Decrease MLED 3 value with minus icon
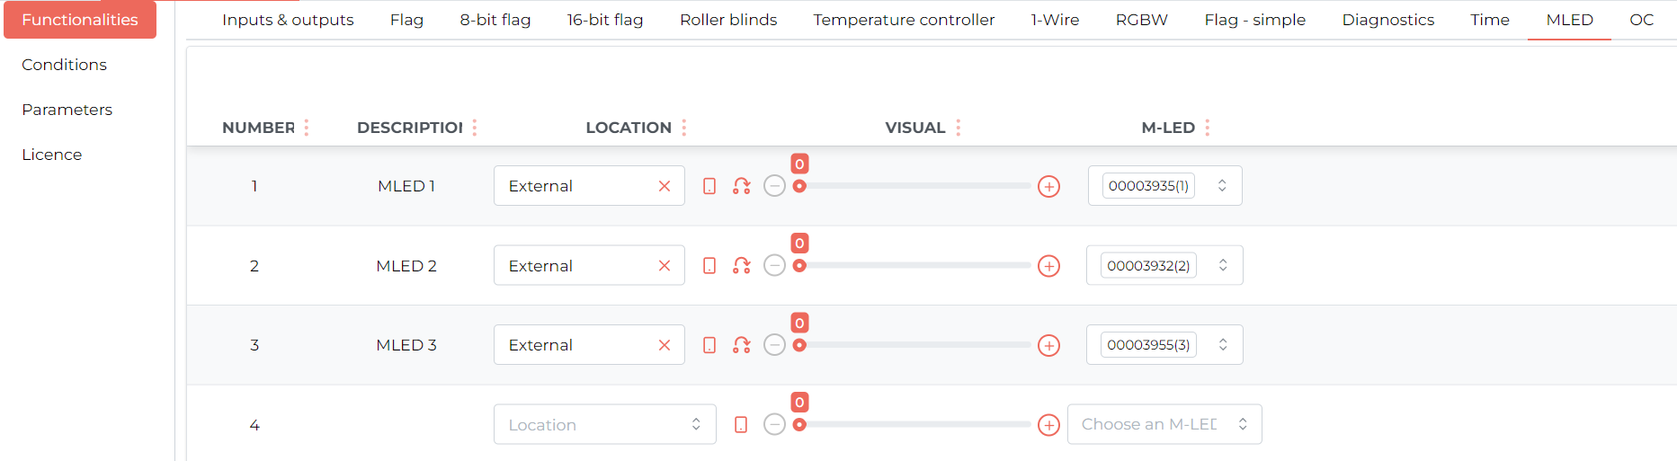The image size is (1677, 461). click(x=774, y=345)
